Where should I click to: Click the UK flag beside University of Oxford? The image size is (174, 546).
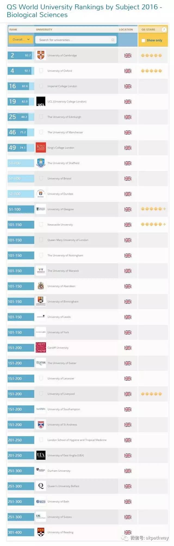point(128,71)
